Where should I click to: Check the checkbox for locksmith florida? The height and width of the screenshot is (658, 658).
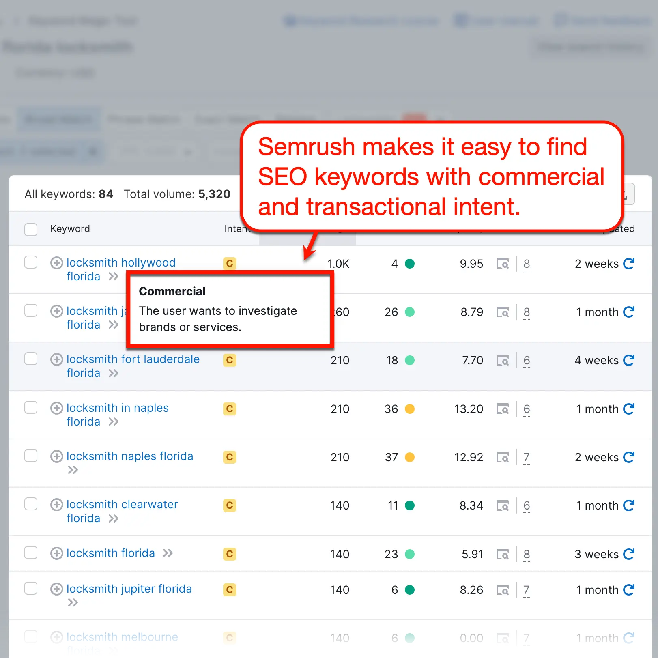31,553
